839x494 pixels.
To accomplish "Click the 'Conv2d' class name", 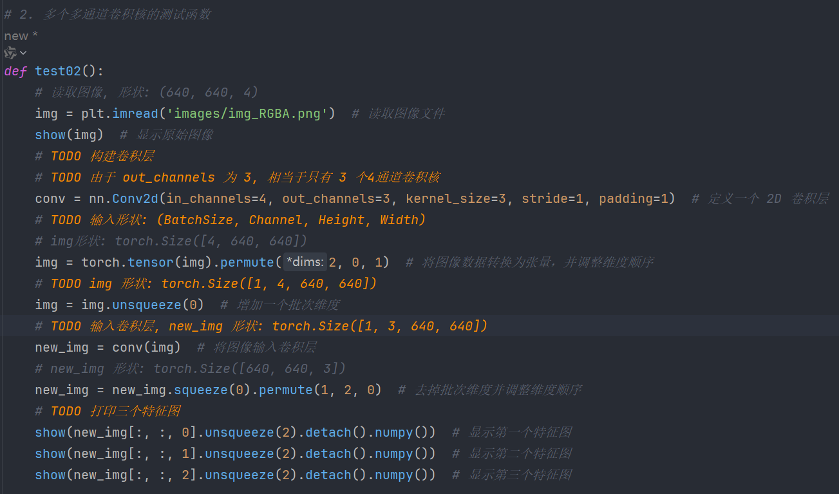I will click(135, 198).
